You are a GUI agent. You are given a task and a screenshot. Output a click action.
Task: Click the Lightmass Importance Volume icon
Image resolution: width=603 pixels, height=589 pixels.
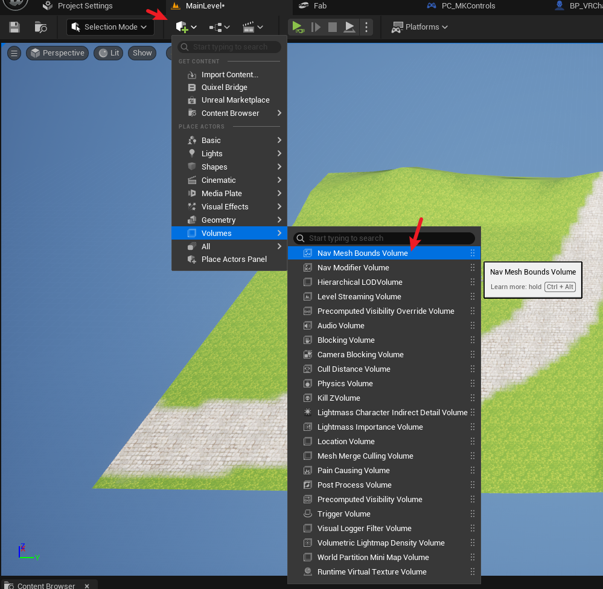click(308, 427)
